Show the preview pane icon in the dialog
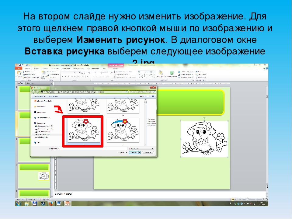The image size is (292, 219). coord(148,96)
